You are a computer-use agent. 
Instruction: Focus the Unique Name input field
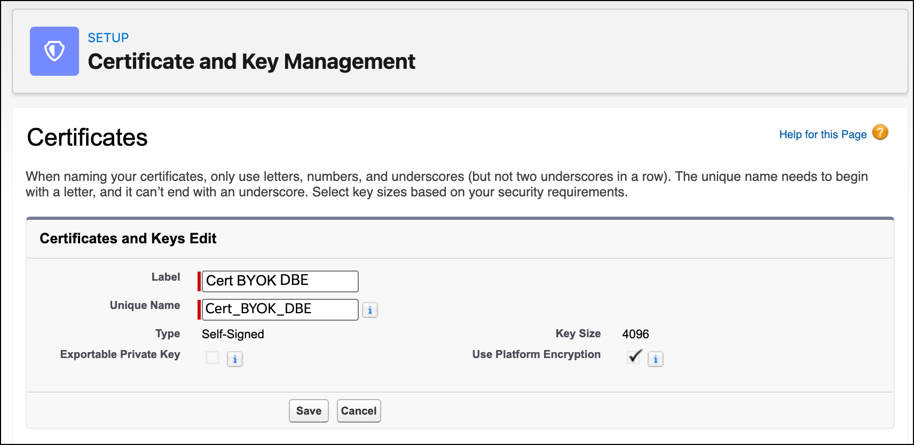(x=280, y=309)
